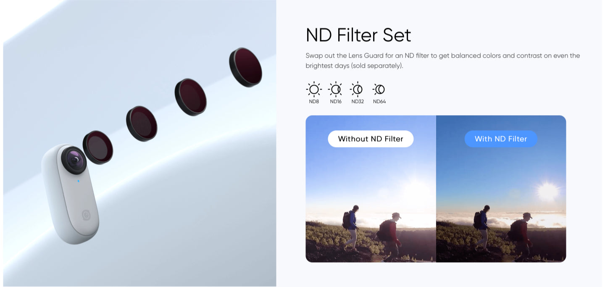This screenshot has height=287, width=605.
Task: Click the Lens Guard description paragraph
Action: click(443, 61)
